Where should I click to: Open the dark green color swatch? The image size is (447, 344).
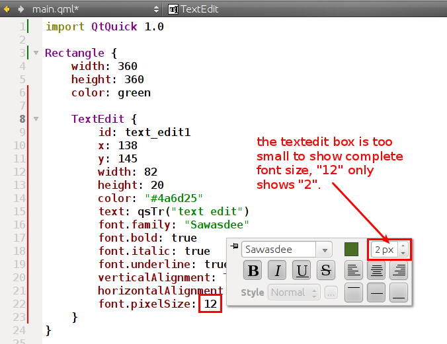click(351, 250)
